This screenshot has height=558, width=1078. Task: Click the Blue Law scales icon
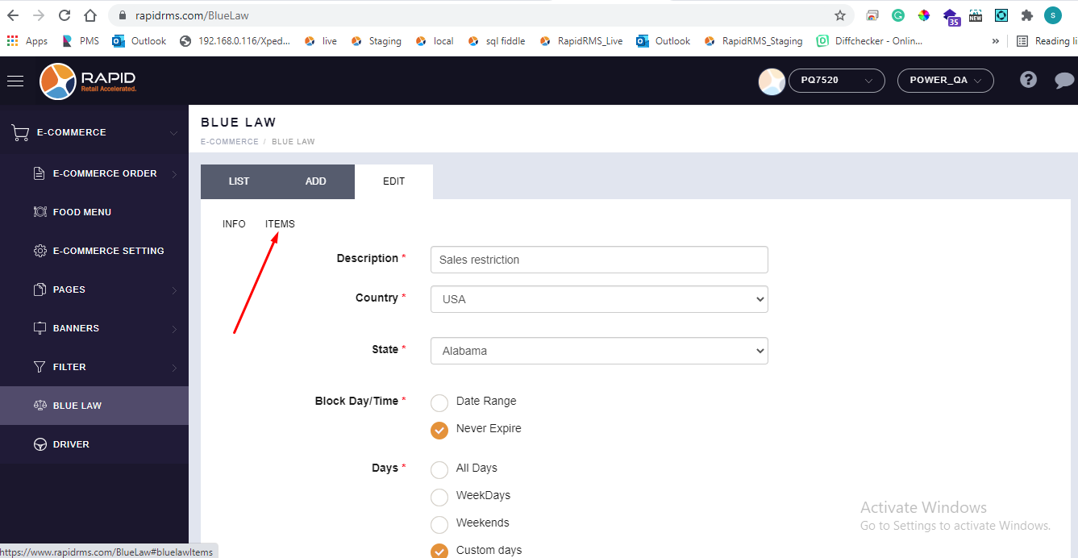tap(40, 406)
